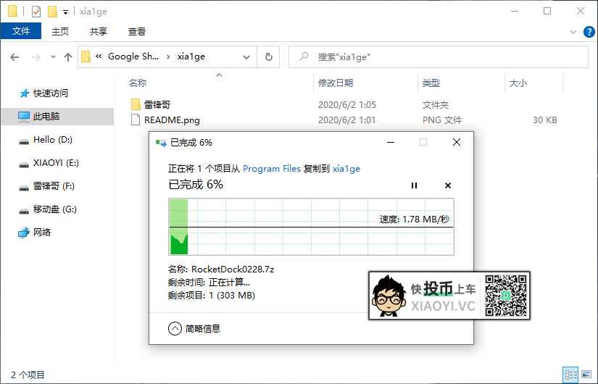Viewport: 598px width, 384px height.
Task: Open recent locations dropdown arrow
Action: pyautogui.click(x=53, y=57)
